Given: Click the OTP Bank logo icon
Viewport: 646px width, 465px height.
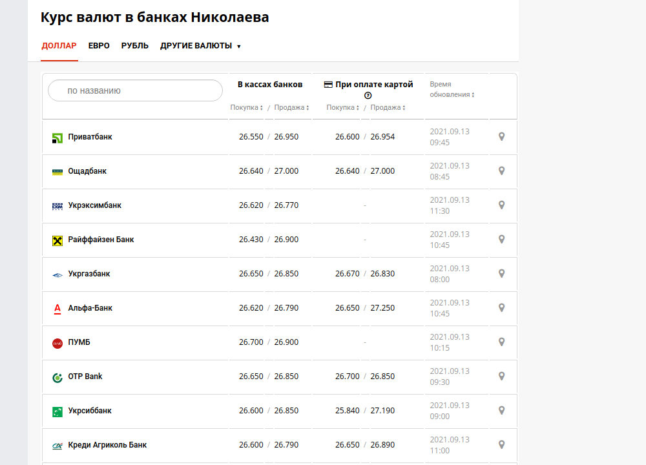Looking at the screenshot, I should click(57, 377).
